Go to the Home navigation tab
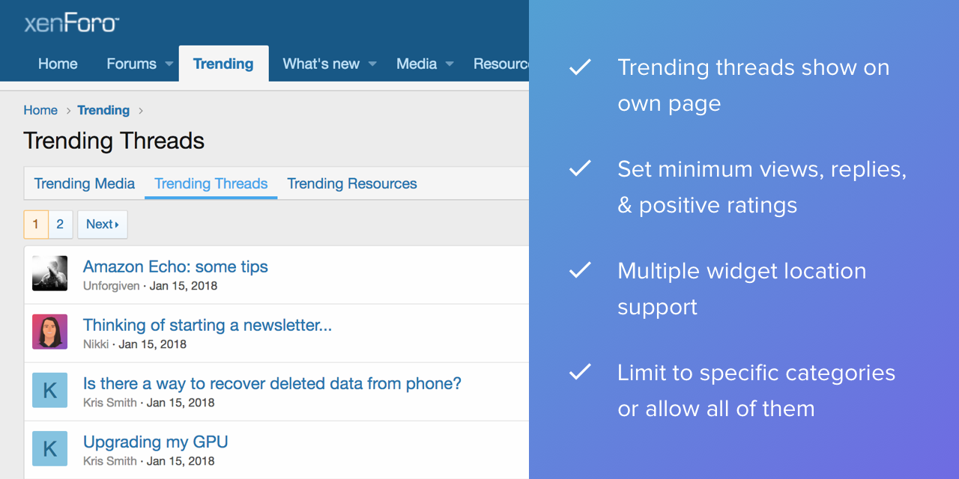 tap(58, 64)
